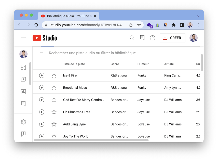Go to Dashboard sidebar icon

coord(23,67)
